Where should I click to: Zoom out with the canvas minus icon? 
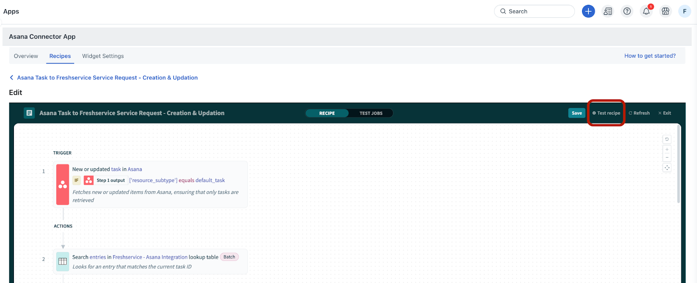(667, 157)
